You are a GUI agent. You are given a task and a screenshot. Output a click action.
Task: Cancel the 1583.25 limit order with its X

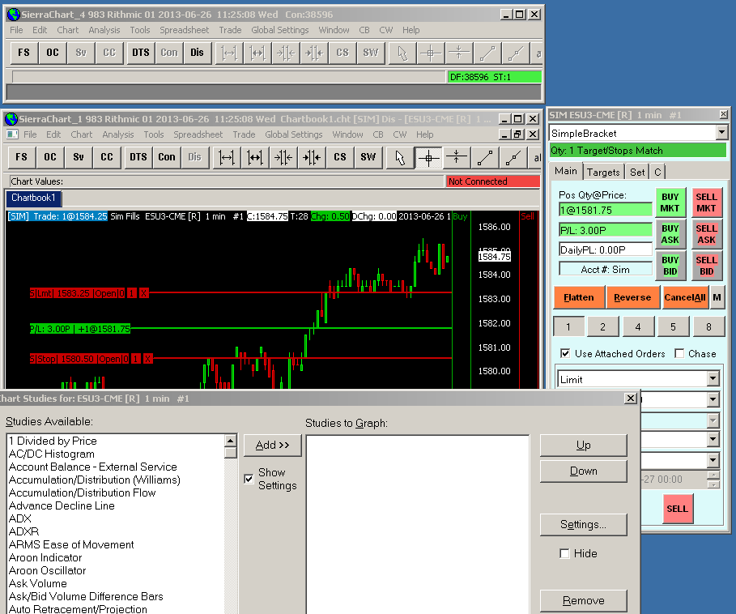tap(143, 293)
